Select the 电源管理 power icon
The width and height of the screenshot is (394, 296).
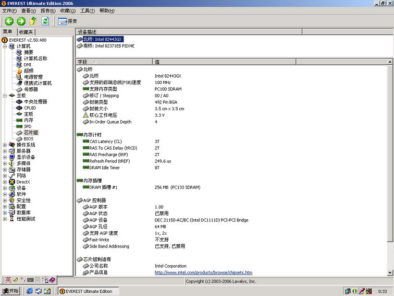(19, 77)
